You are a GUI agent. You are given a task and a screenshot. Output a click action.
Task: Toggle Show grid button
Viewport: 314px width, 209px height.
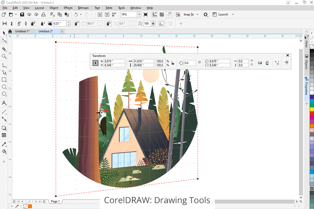point(162,14)
